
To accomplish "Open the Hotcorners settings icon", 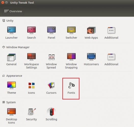I will pos(91,57).
